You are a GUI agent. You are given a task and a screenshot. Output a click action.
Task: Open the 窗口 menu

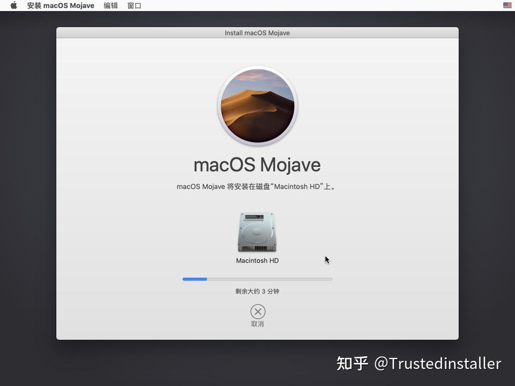(133, 6)
